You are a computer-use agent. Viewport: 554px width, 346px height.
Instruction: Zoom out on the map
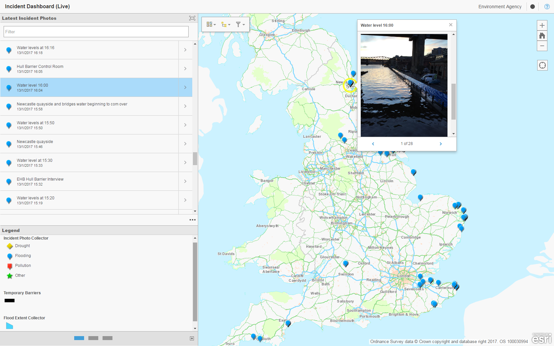pos(542,46)
